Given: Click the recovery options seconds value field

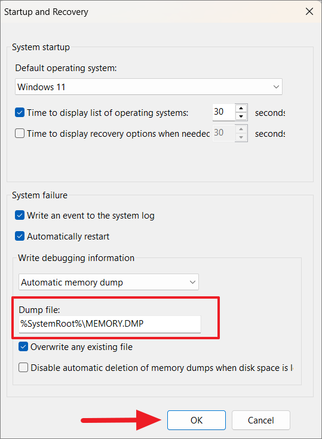Looking at the screenshot, I should coord(223,133).
